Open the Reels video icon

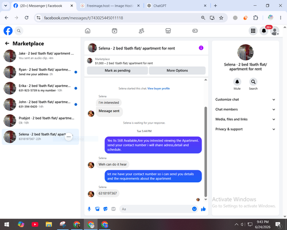pyautogui.click(x=114, y=30)
